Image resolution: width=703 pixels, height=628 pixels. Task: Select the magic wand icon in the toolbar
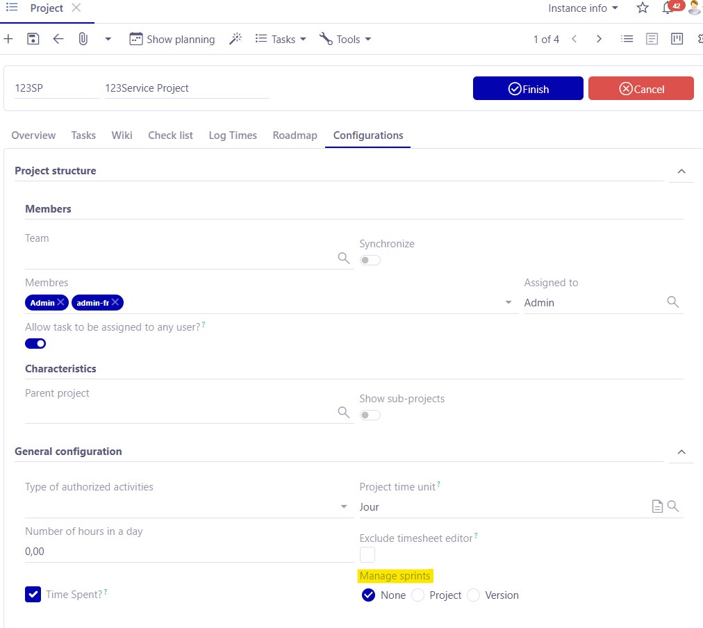(235, 39)
